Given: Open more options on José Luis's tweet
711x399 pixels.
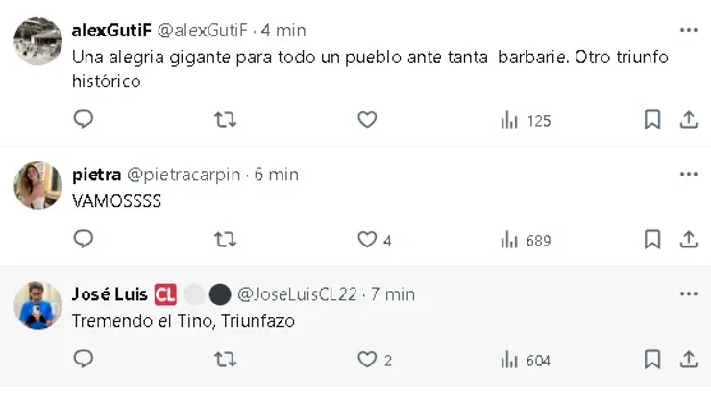Looking at the screenshot, I should (688, 293).
